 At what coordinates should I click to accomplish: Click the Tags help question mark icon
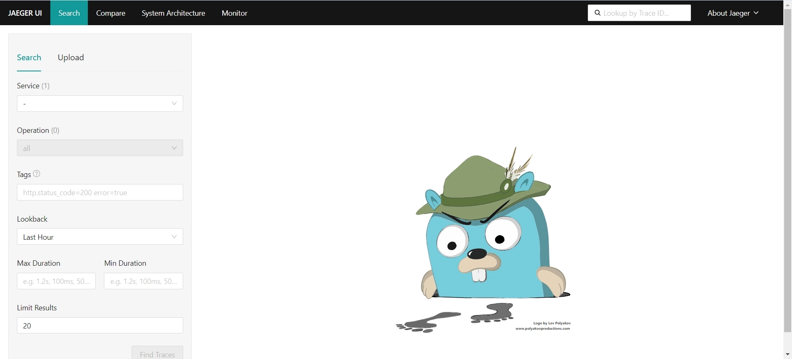pyautogui.click(x=37, y=174)
